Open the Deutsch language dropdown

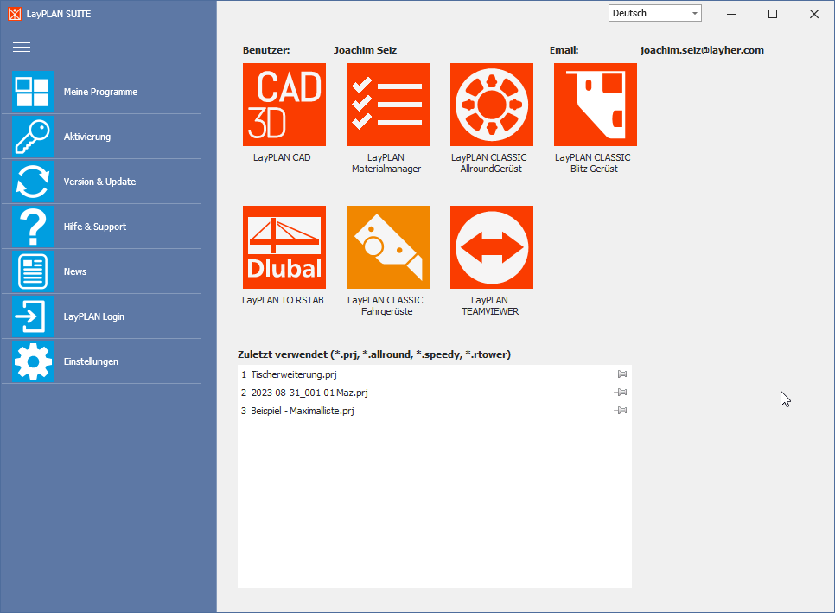[655, 13]
